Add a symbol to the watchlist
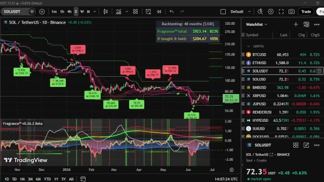Viewport: 324px width, 182px height. [296, 24]
